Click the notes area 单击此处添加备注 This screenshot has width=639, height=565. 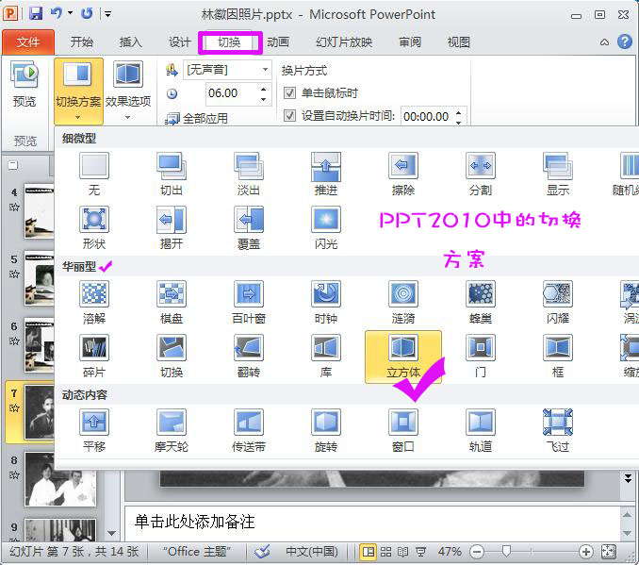[x=195, y=522]
